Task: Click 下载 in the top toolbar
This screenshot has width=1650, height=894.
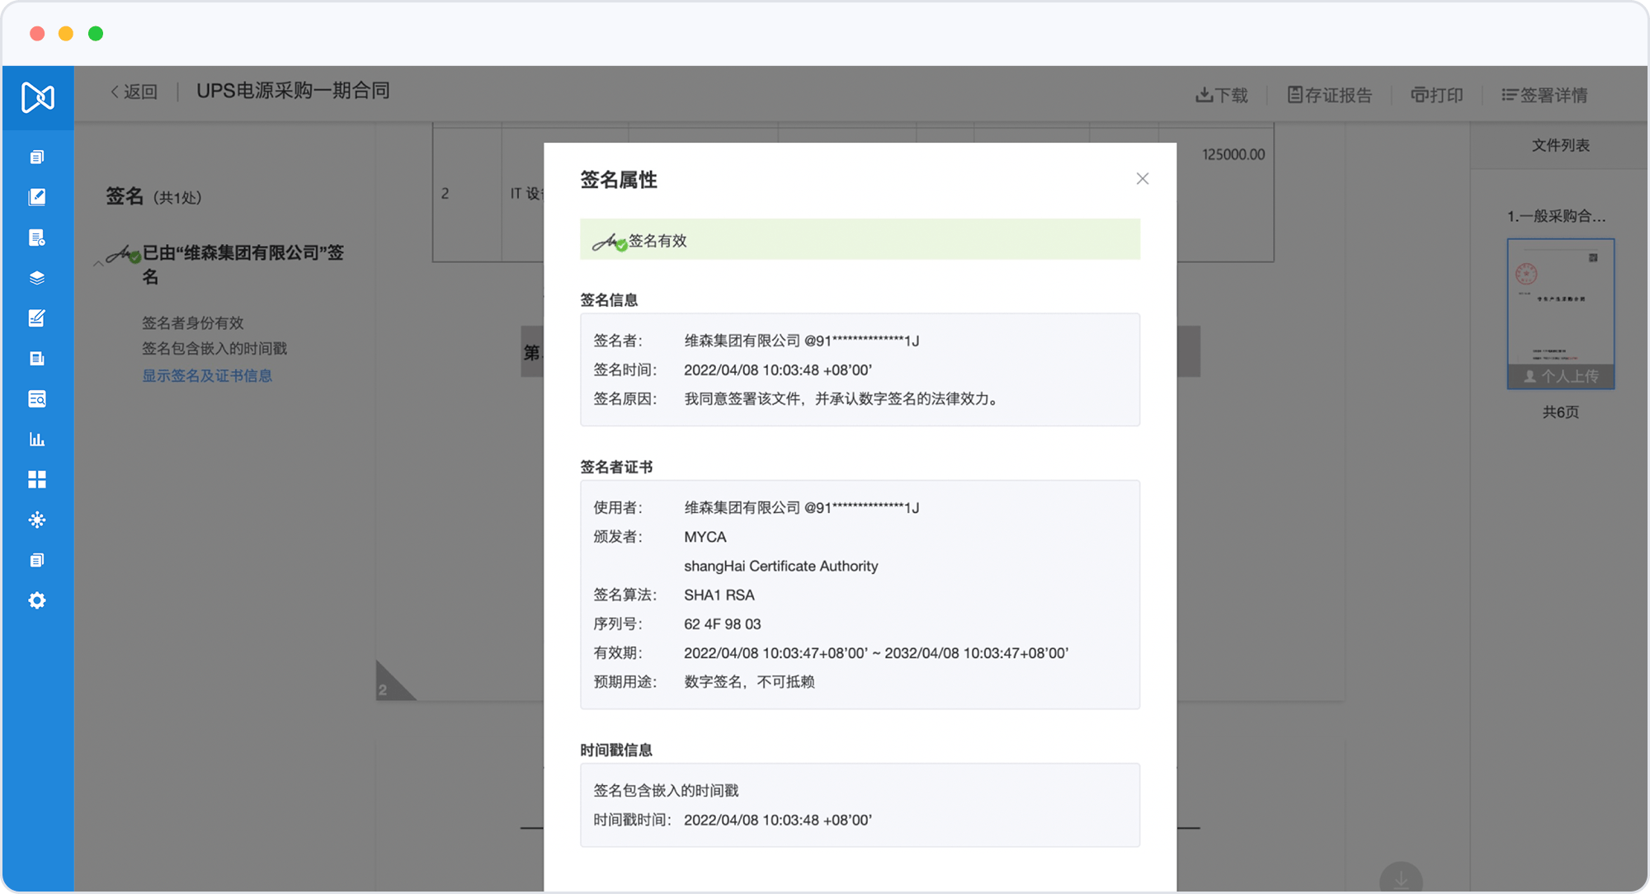Action: tap(1222, 96)
